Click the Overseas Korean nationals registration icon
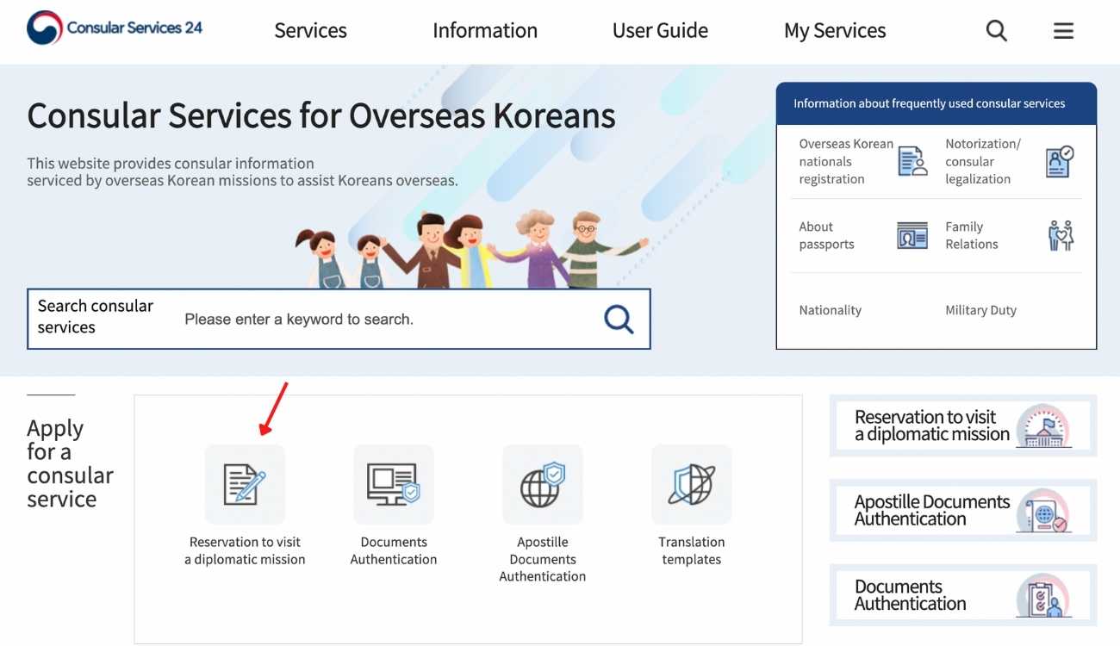Screen dimensions: 1120x646 coord(912,161)
